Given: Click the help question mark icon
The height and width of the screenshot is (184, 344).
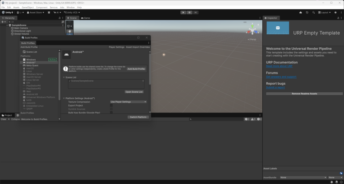Looking at the screenshot, I should 336,12.
